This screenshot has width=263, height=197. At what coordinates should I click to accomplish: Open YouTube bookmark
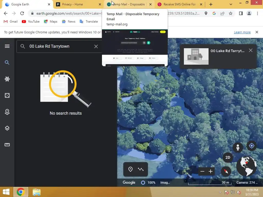coord(31,22)
